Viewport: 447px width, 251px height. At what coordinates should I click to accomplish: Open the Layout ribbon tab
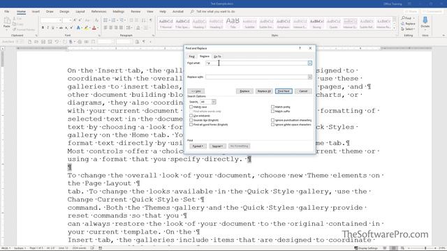[80, 12]
